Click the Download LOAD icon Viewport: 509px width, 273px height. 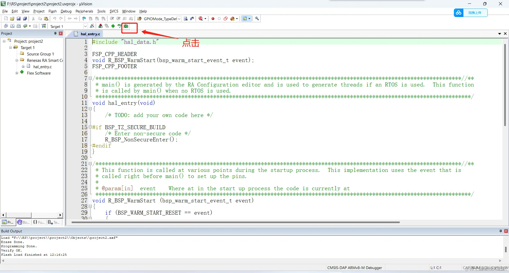[x=44, y=26]
